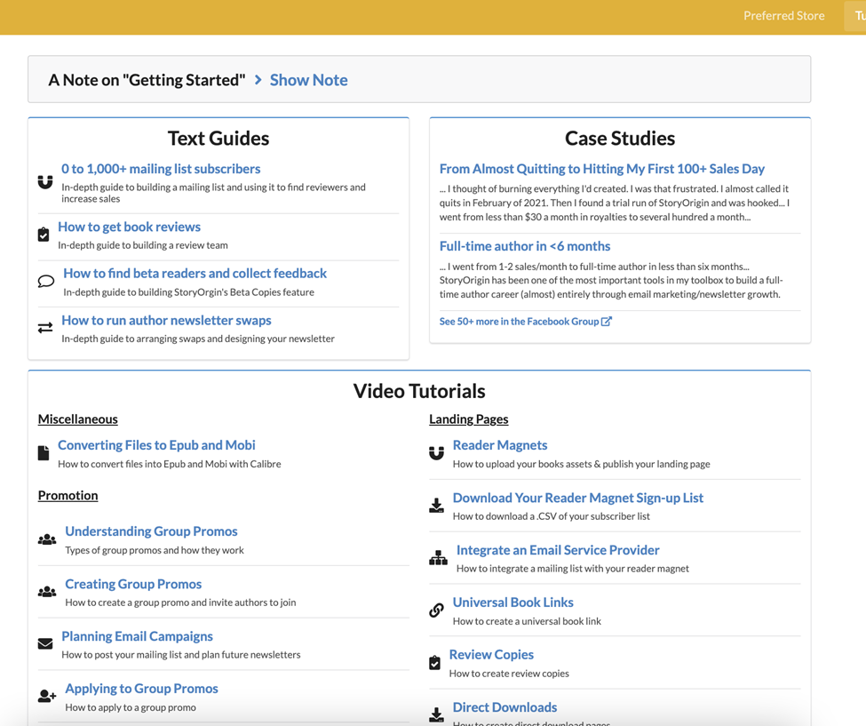This screenshot has width=866, height=726.
Task: Read From Almost Quitting case study
Action: 602,169
